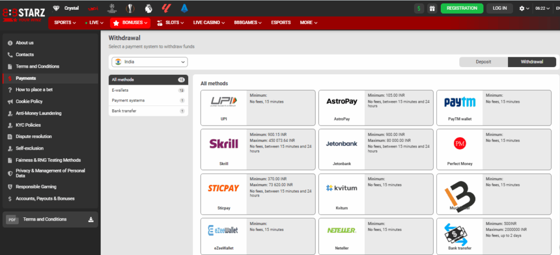Viewport: 560px width, 255px height.
Task: Select the AstroPay payment method
Action: [x=376, y=108]
